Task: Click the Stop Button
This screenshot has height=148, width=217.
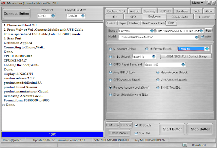Action: (200, 129)
